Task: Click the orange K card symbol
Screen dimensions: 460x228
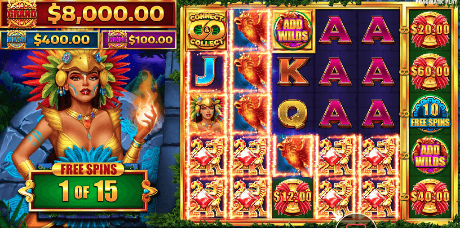Action: 292,71
